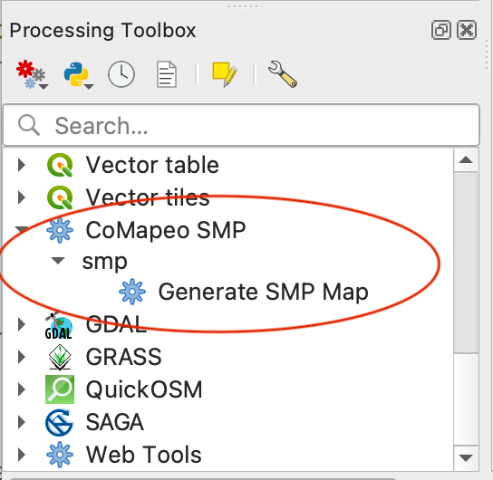The width and height of the screenshot is (493, 480).
Task: Undock the Processing Toolbox panel
Action: 441,30
